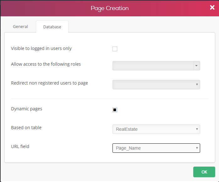219x182 pixels.
Task: Click the arrow button on roles combo box
Action: pyautogui.click(x=197, y=66)
